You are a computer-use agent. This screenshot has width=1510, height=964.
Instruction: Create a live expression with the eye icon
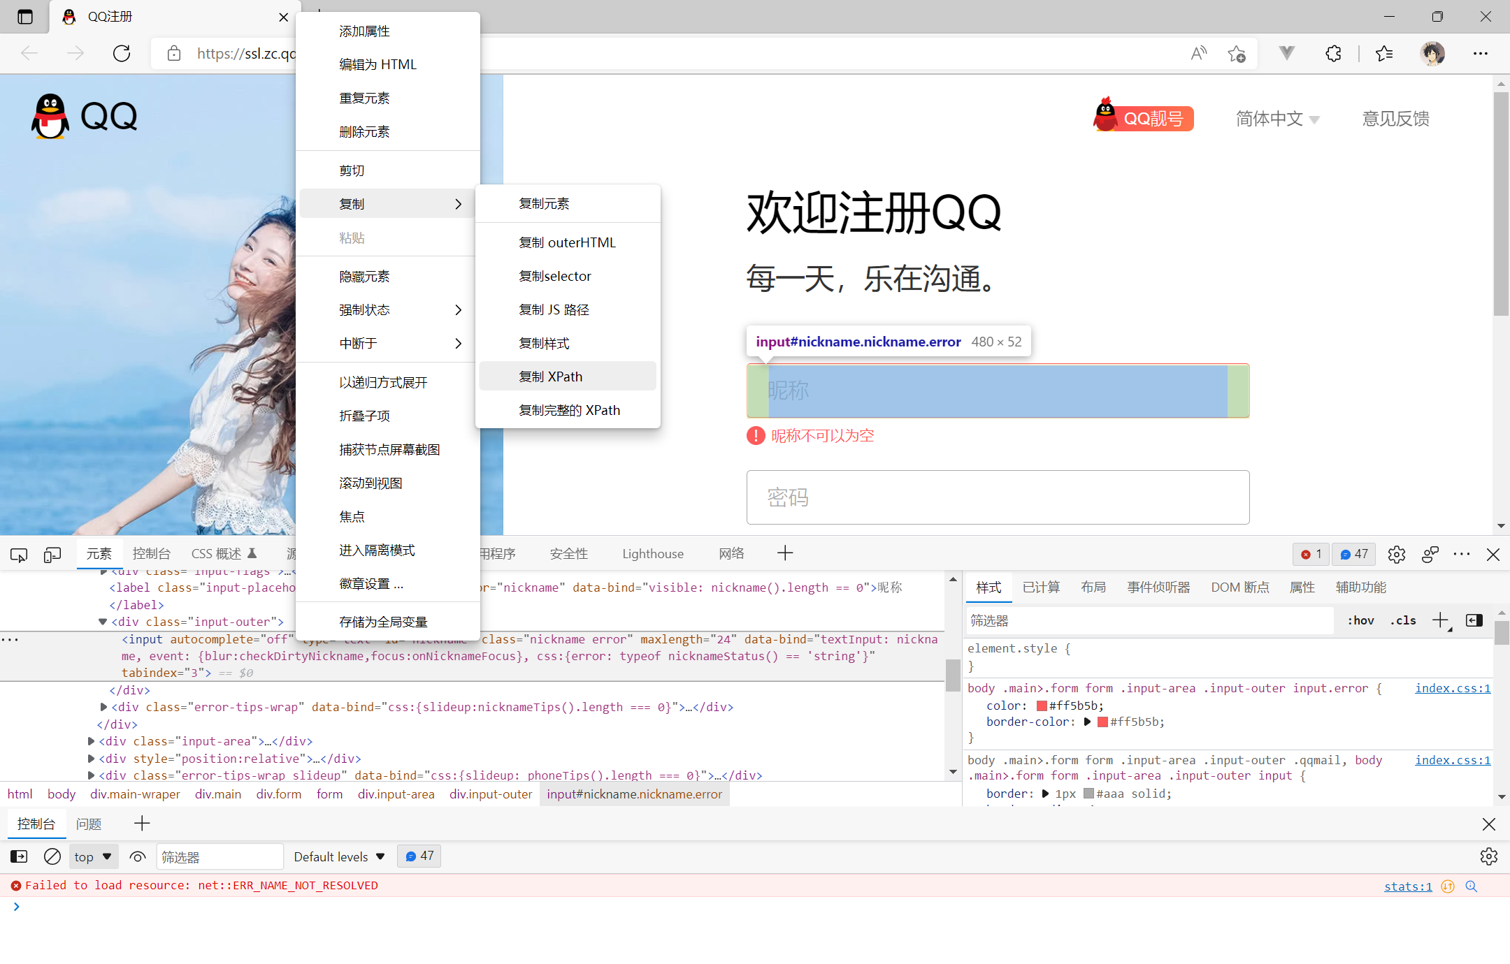pyautogui.click(x=138, y=856)
